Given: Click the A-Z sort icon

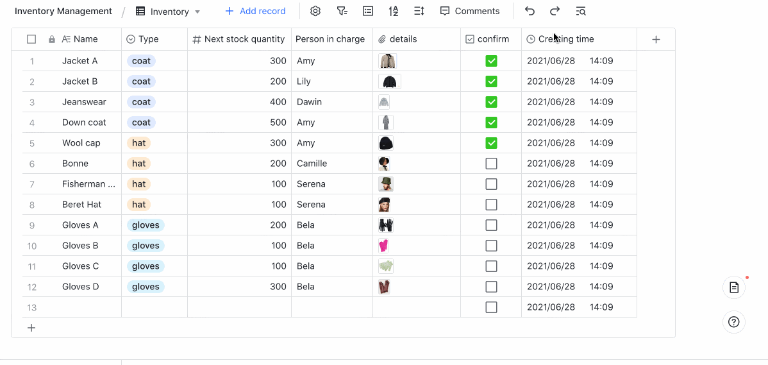Looking at the screenshot, I should tap(394, 11).
